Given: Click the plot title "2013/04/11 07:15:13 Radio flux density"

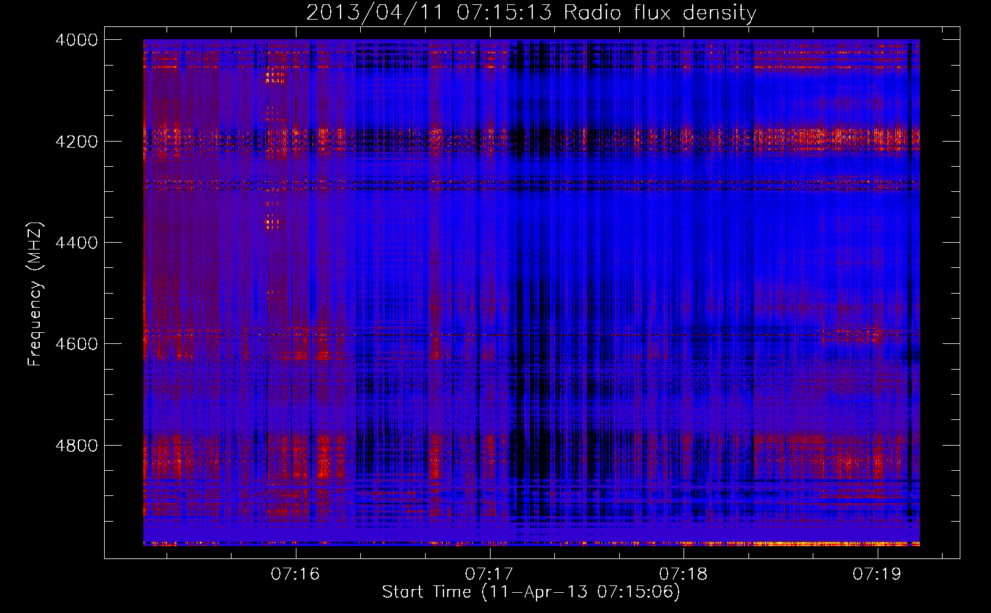Looking at the screenshot, I should pyautogui.click(x=531, y=13).
